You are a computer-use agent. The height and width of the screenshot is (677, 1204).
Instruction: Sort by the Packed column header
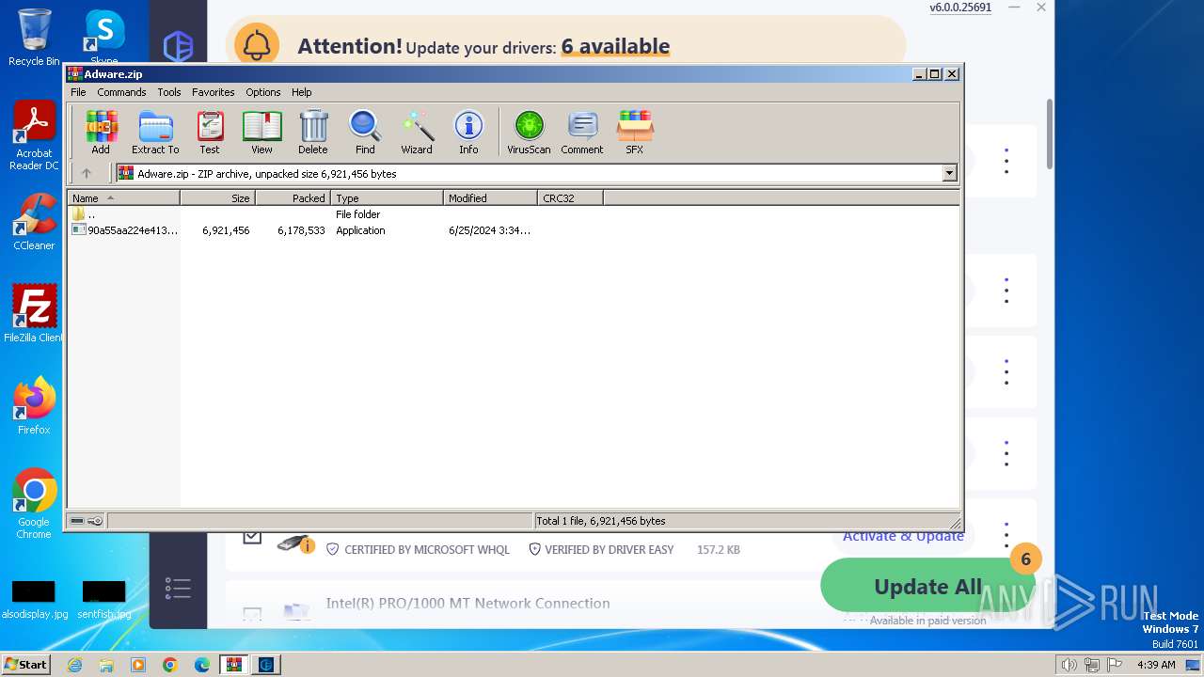click(293, 198)
